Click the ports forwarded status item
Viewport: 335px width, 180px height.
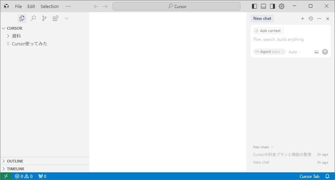42,176
